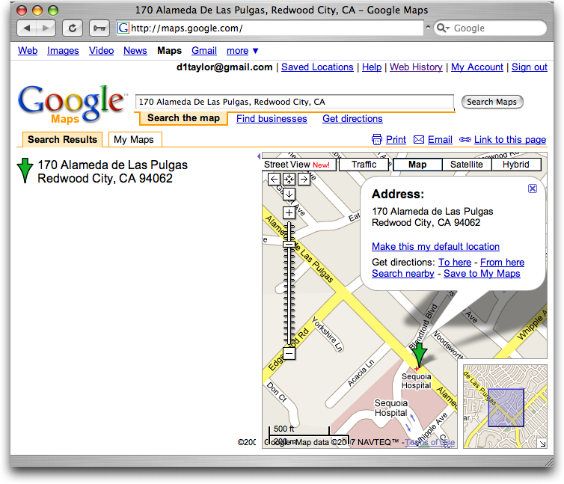Pan the map right with arrow

(304, 179)
